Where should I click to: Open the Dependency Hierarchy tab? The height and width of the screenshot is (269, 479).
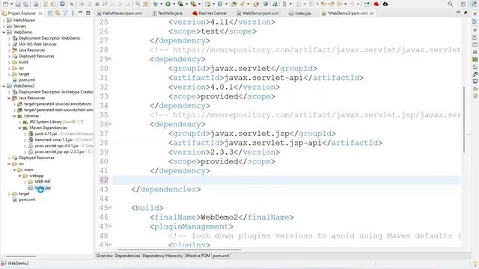(162, 256)
